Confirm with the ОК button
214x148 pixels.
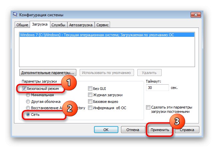[x=106, y=130]
